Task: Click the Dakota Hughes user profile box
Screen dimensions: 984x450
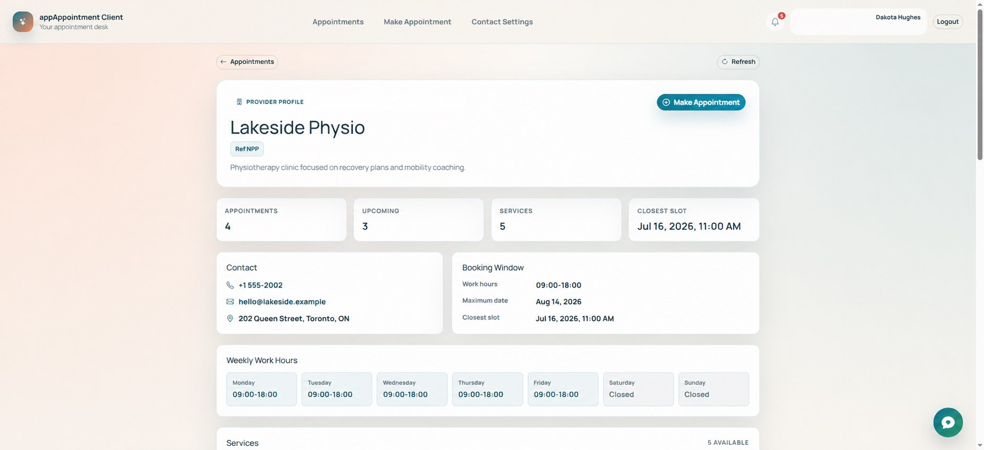Action: 858,22
